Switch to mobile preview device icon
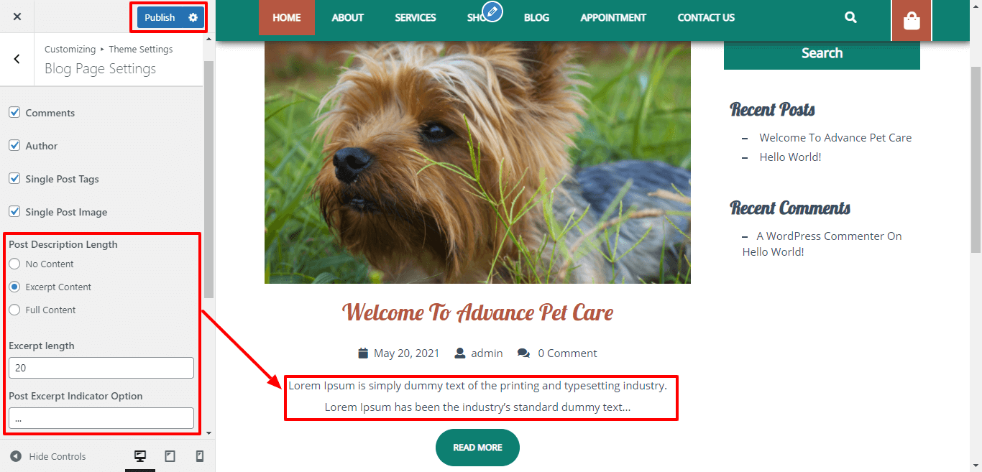This screenshot has width=982, height=472. tap(200, 456)
